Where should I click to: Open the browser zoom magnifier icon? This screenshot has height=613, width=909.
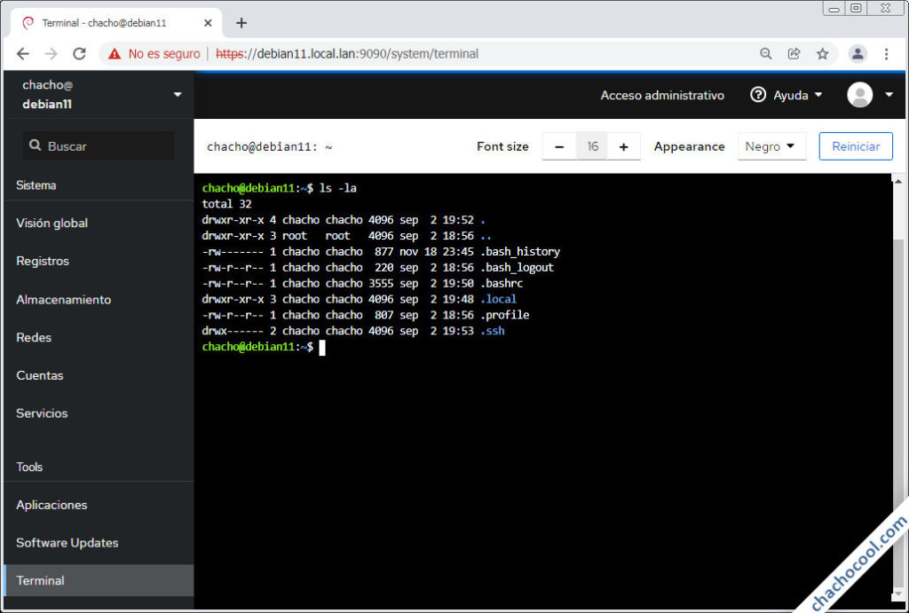(x=765, y=54)
